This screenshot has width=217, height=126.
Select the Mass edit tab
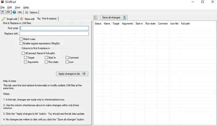(x=27, y=19)
